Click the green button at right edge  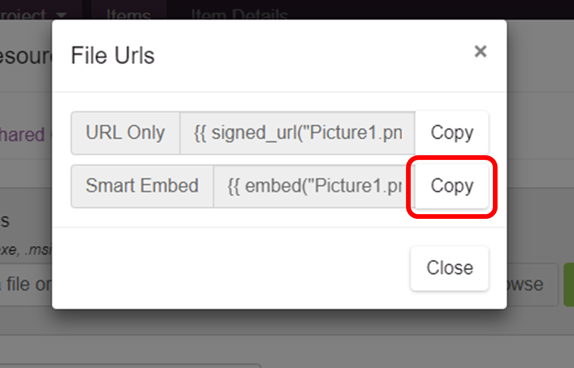click(x=569, y=285)
